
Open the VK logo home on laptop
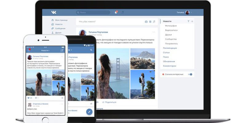pos(54,12)
